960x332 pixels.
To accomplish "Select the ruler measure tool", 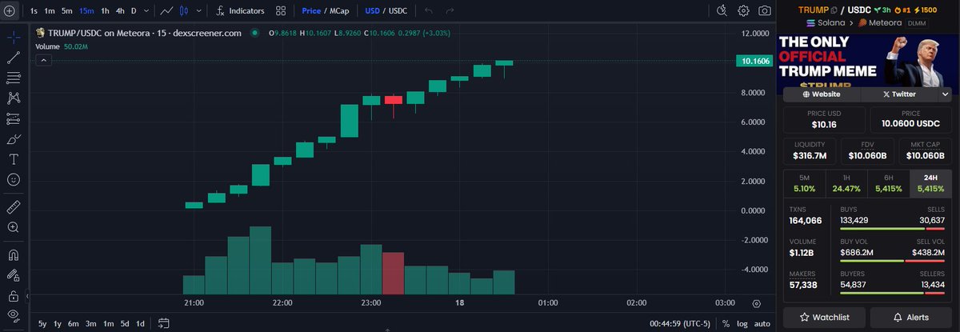I will click(x=13, y=206).
